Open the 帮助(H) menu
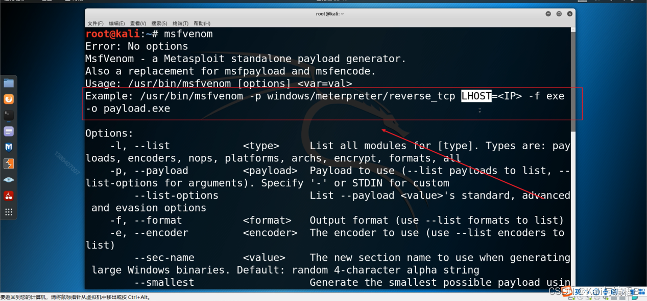Viewport: 647px width, 301px height. pyautogui.click(x=202, y=23)
